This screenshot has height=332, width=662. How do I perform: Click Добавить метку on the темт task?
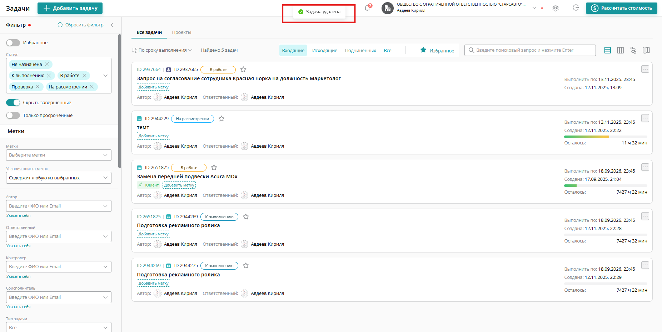[153, 136]
